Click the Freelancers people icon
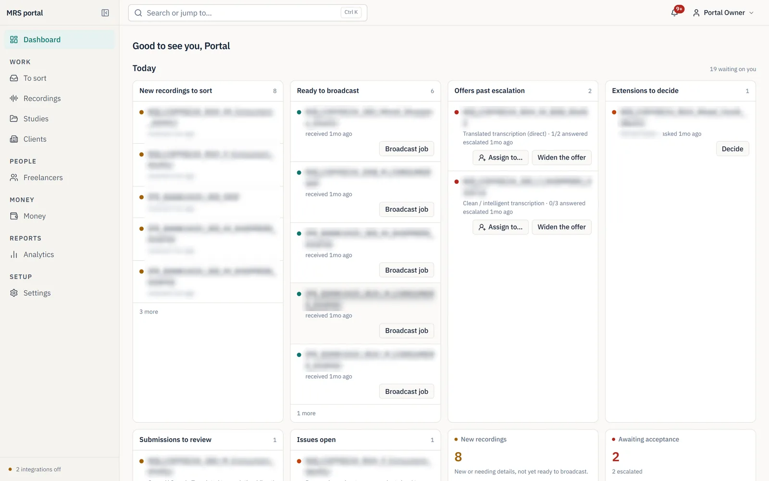Viewport: 769px width, 481px height. point(14,177)
